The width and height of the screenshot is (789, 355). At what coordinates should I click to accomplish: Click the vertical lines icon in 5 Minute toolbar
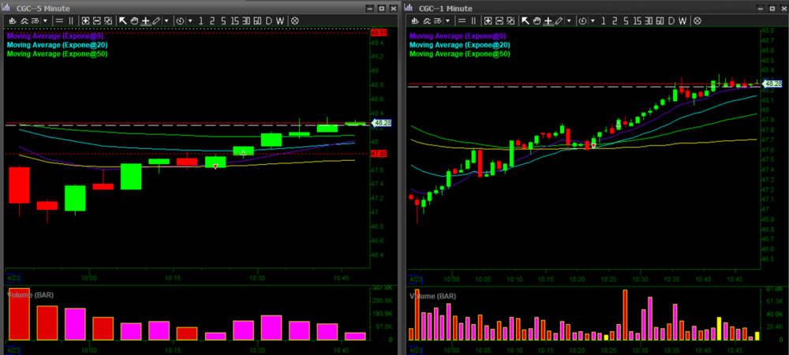pyautogui.click(x=71, y=21)
